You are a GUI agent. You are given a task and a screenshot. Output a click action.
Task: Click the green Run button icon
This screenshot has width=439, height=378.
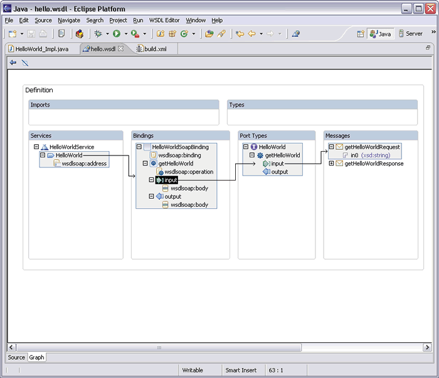(x=117, y=34)
